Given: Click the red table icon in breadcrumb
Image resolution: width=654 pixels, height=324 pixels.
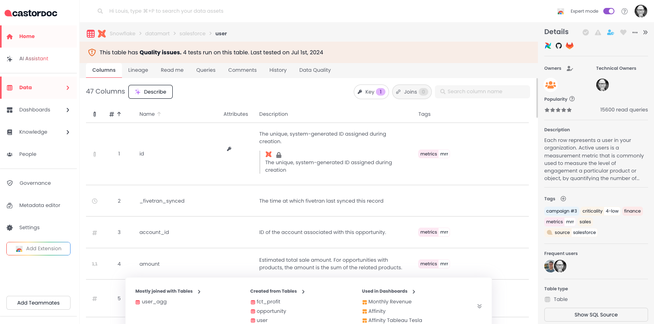Looking at the screenshot, I should click(x=91, y=34).
